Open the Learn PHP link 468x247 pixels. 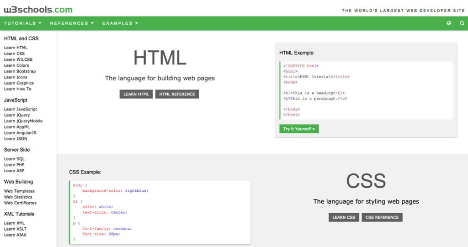(14, 165)
